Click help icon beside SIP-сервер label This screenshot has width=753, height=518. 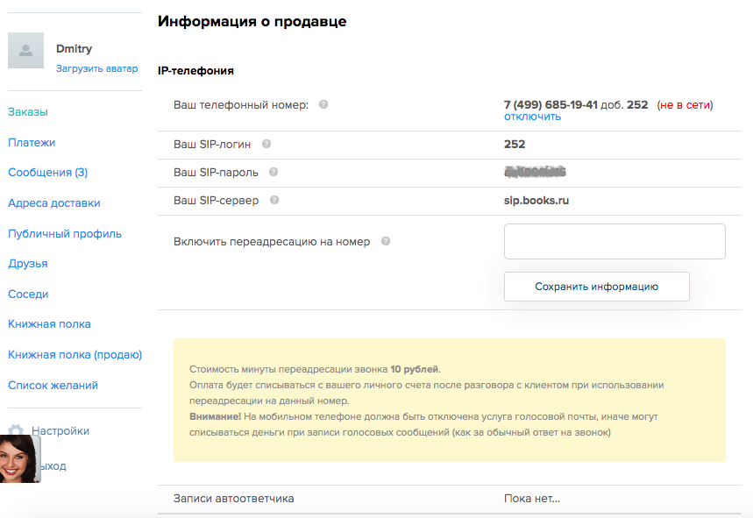[274, 200]
